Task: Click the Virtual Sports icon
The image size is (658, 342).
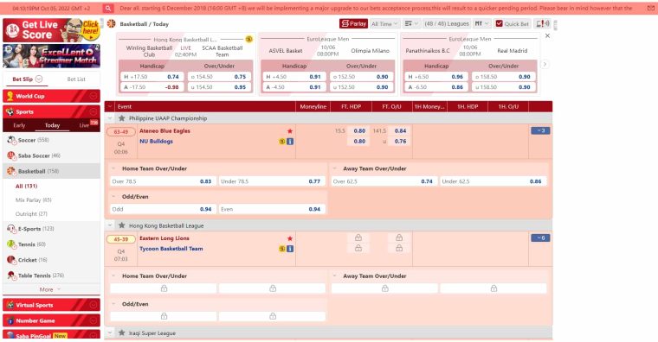Action: 10,305
